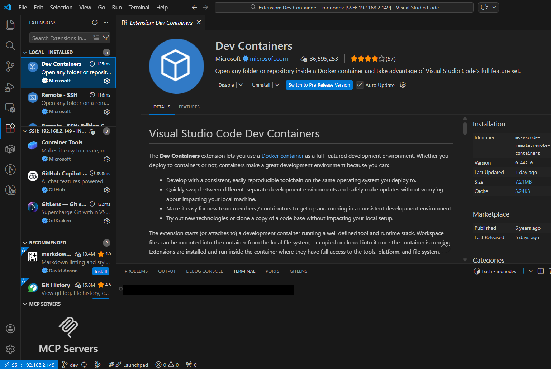
Task: Open Extensions panel more actions ellipsis
Action: pos(106,23)
